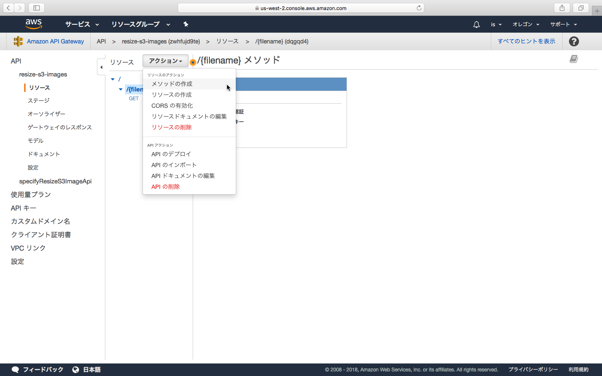The width and height of the screenshot is (602, 376).
Task: Select メソッドの作成 from the menu
Action: coord(189,84)
